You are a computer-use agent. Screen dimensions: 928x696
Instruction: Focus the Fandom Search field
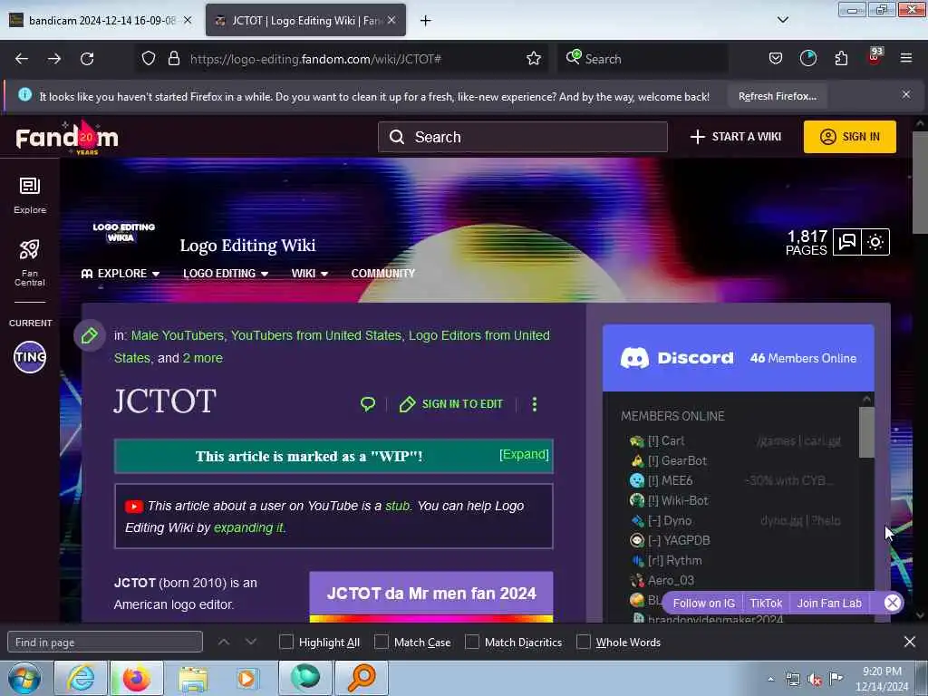point(523,137)
